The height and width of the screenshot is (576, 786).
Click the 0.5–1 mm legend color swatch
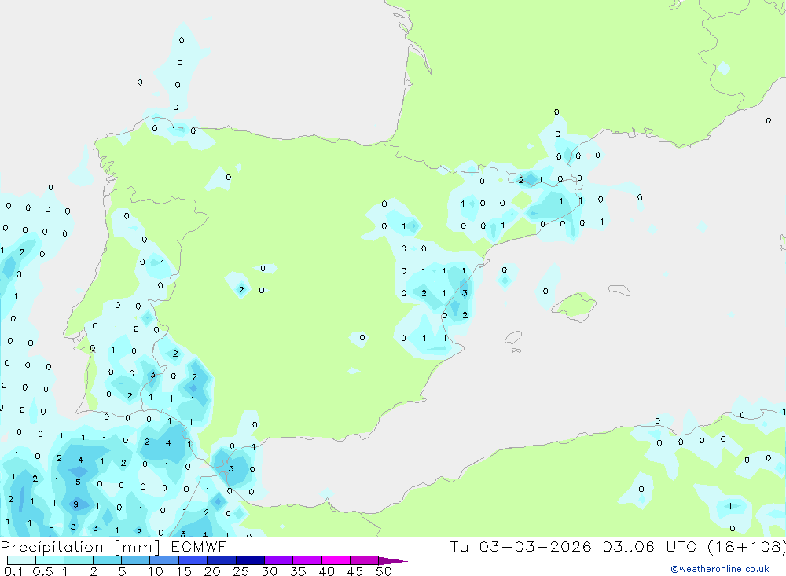point(50,560)
